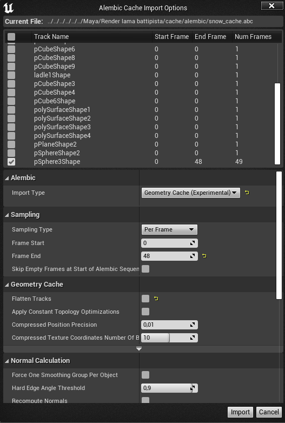This screenshot has width=285, height=423.
Task: Click the options panel vertical scrollbar
Action: [x=279, y=235]
